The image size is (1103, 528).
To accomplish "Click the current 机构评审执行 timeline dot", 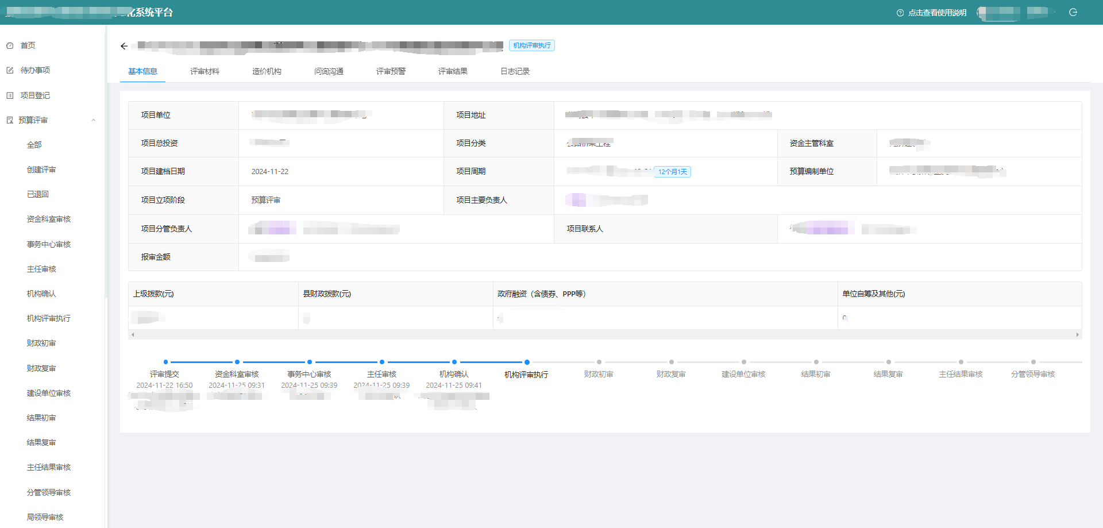I will (x=527, y=362).
